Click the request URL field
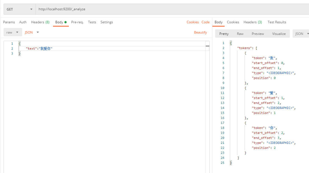Viewport: 309px width, 173px height. [x=172, y=9]
